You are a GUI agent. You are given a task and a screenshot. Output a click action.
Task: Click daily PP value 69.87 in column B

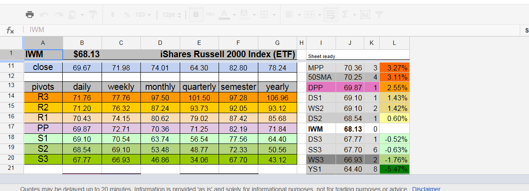pyautogui.click(x=82, y=129)
